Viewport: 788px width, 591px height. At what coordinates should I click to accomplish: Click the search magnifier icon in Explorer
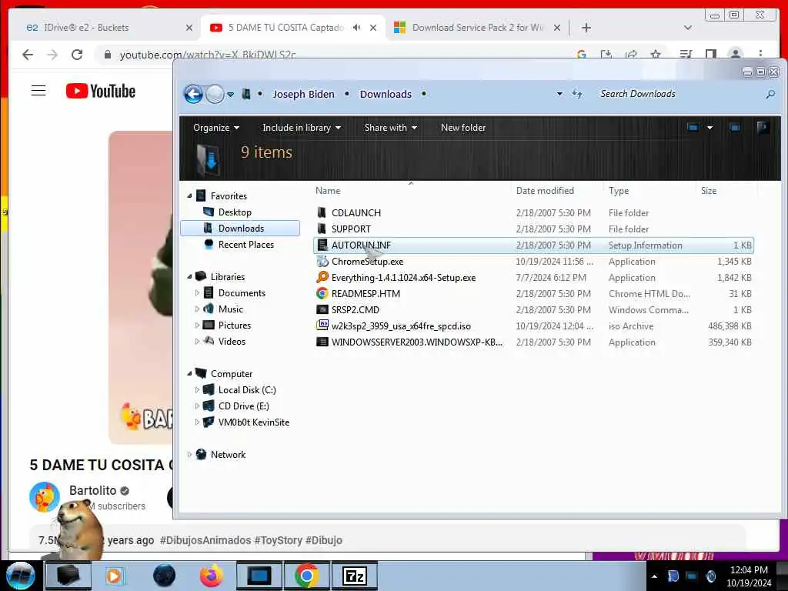point(770,94)
